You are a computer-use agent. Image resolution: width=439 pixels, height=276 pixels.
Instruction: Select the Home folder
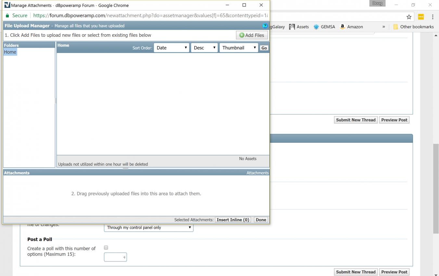[10, 52]
